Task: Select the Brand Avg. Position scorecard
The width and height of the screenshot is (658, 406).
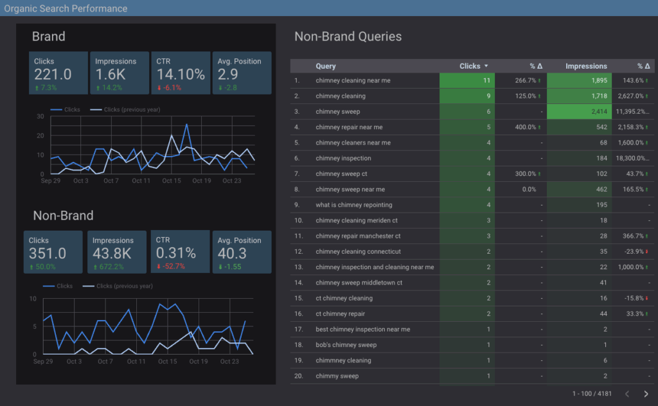Action: pos(239,73)
